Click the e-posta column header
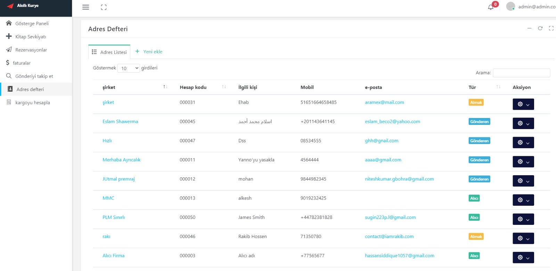Viewport: 556px width, 271px height. click(373, 87)
